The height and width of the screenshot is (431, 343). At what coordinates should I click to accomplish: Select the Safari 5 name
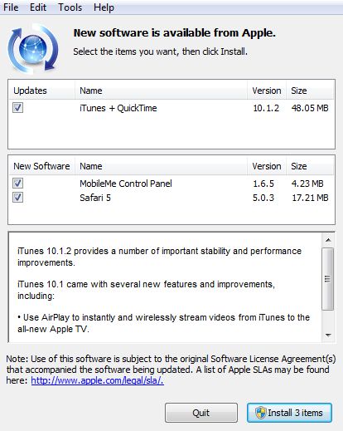click(95, 198)
